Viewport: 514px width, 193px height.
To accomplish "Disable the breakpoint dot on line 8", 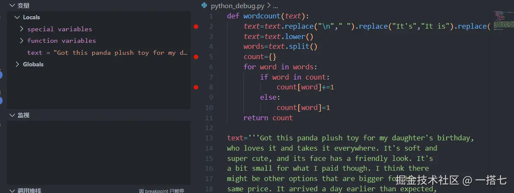I will [196, 87].
